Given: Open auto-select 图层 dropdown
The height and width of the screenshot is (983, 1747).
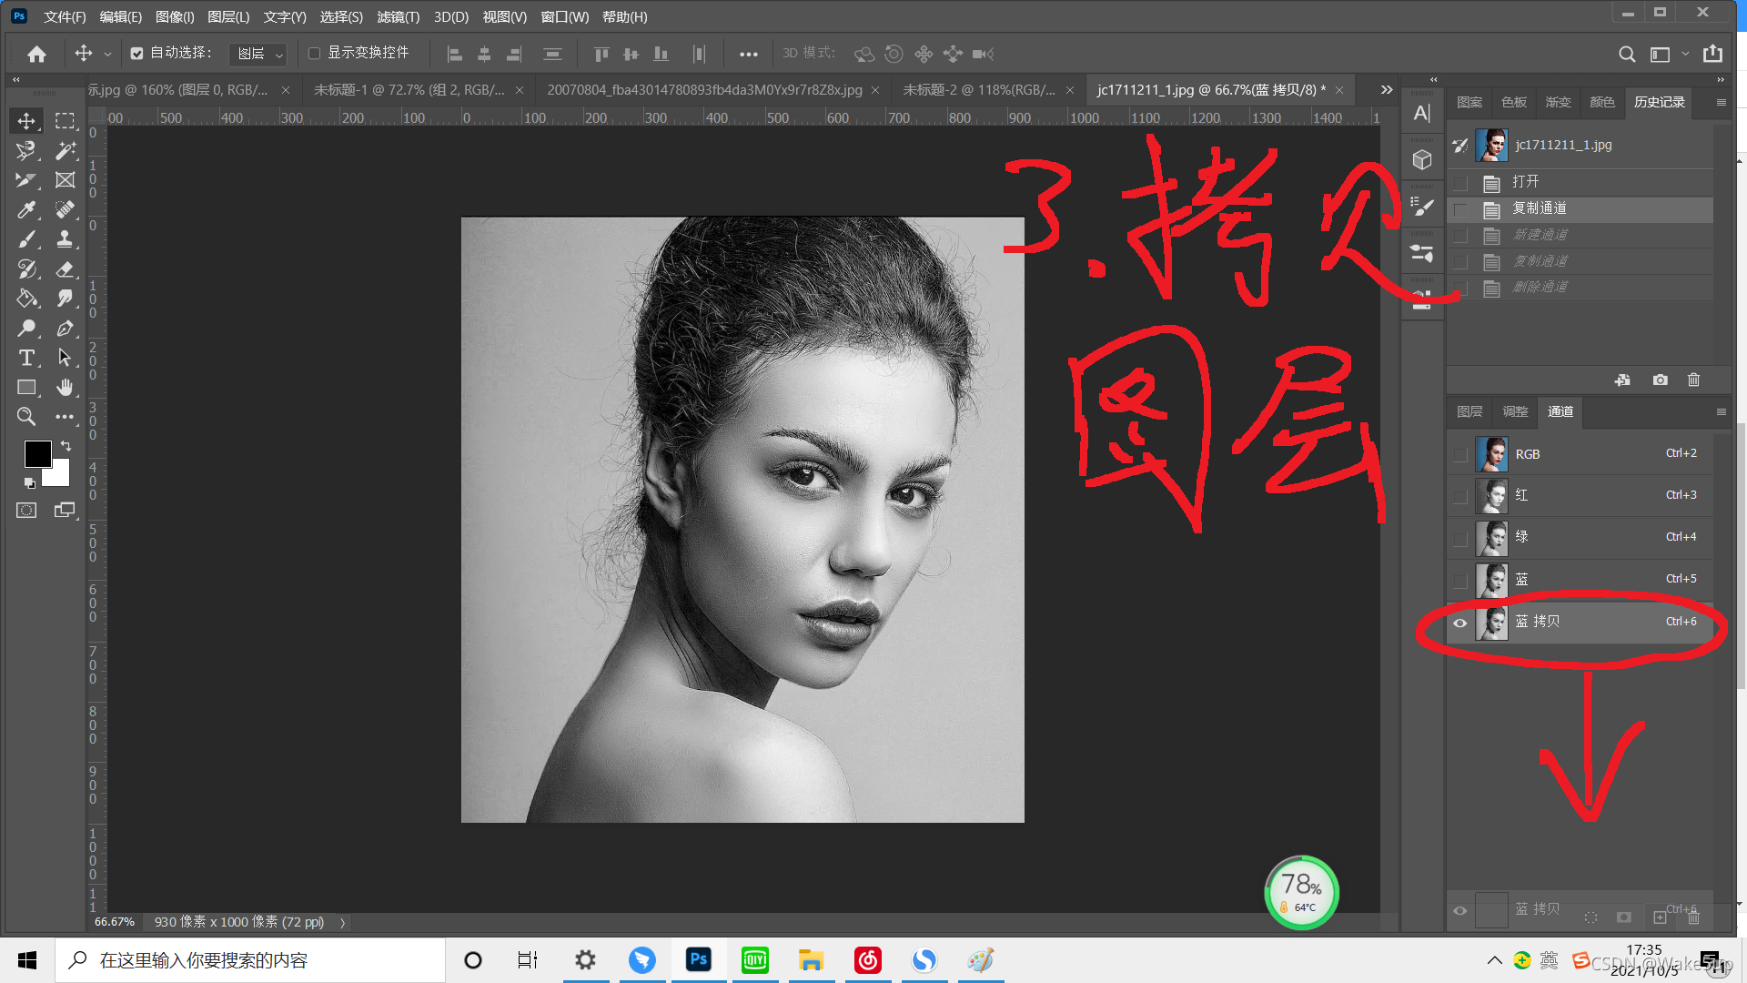Looking at the screenshot, I should point(258,55).
